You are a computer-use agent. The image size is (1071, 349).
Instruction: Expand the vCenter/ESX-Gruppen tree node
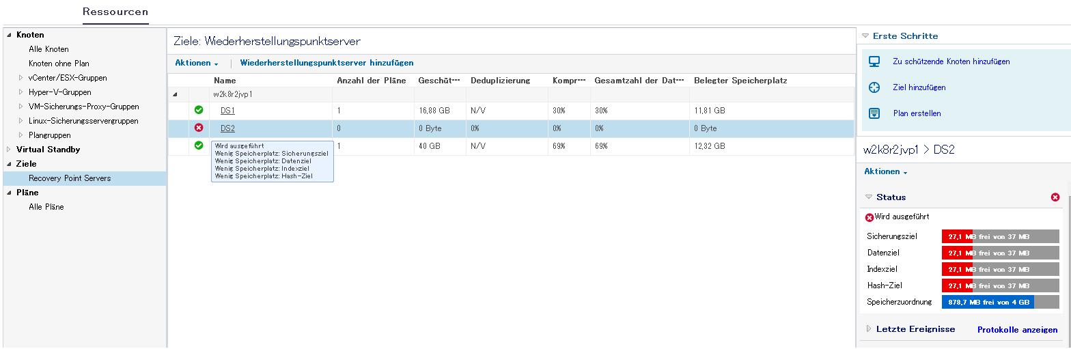[x=21, y=78]
